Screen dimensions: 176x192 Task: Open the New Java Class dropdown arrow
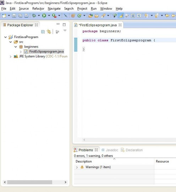(x=84, y=16)
